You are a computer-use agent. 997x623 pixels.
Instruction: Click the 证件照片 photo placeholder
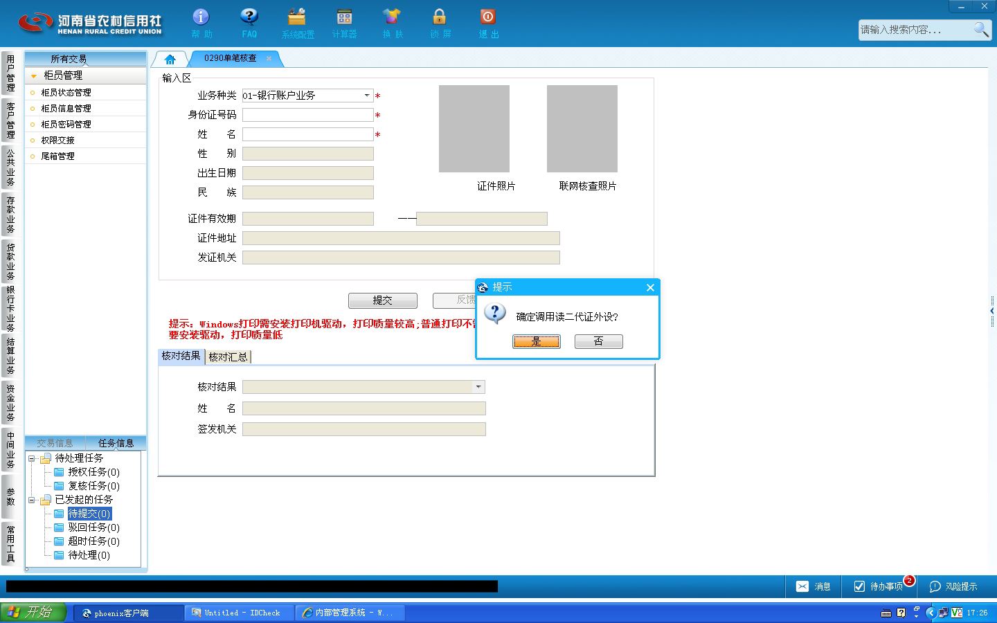coord(474,129)
